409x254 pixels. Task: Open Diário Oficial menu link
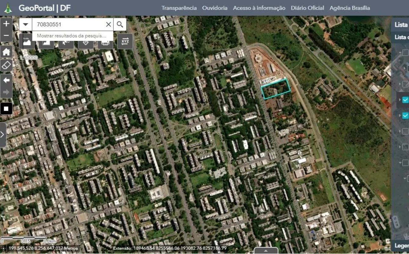[x=307, y=8]
